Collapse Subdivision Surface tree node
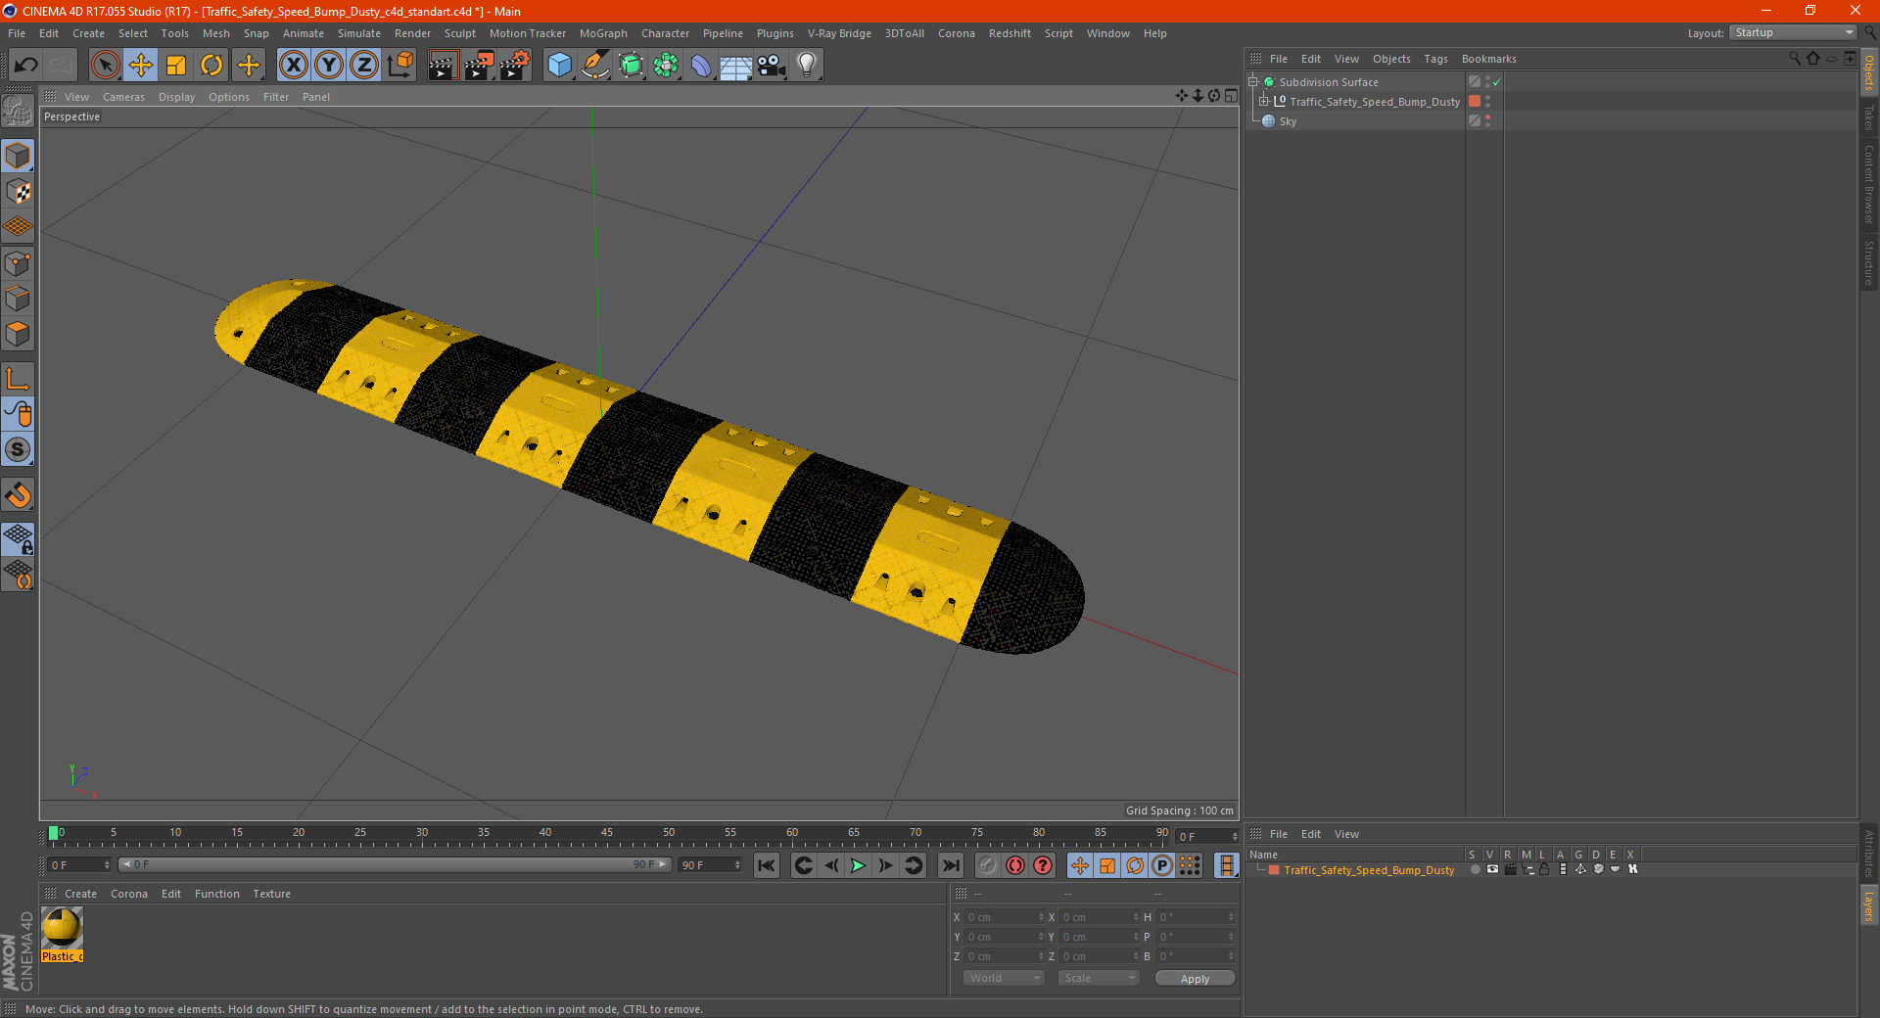Screen dimensions: 1880x1018 pyautogui.click(x=1253, y=82)
